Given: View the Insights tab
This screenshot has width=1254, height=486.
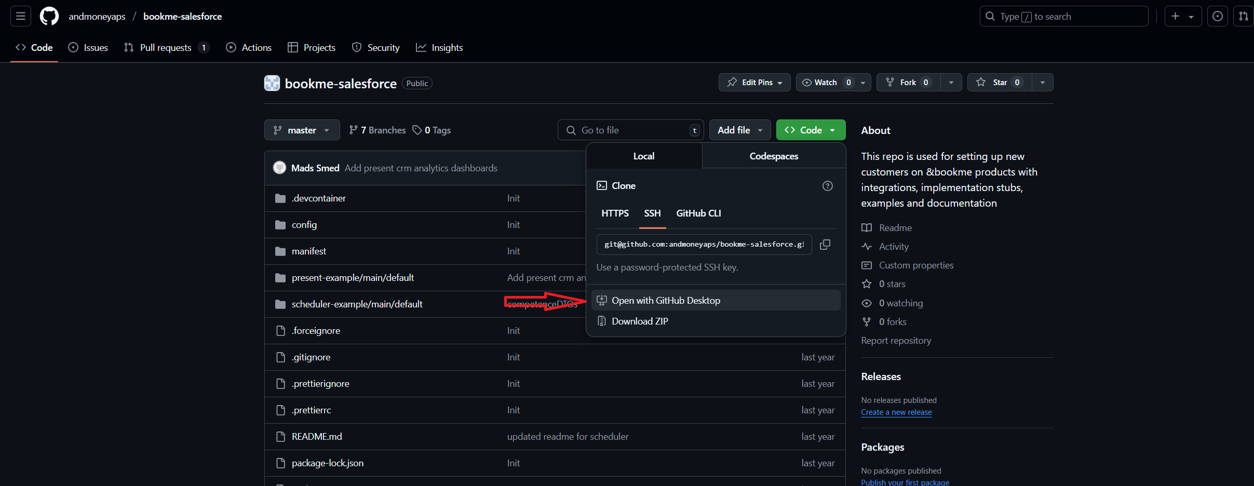Looking at the screenshot, I should pyautogui.click(x=439, y=47).
